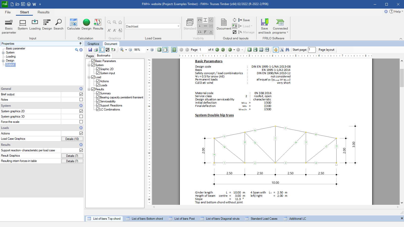Screen dimensions: 404x227
Task: Open Standard Load Cases tab
Action: tap(261, 219)
